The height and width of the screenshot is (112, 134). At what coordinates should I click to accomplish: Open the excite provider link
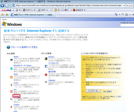coord(16,83)
